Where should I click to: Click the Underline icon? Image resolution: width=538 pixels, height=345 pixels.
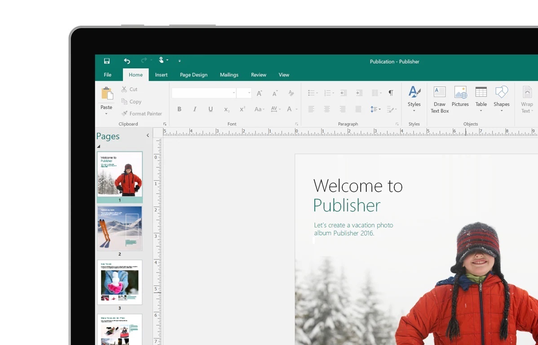coord(211,109)
